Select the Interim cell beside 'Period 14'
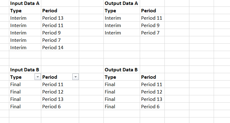The width and height of the screenshot is (230, 123). pos(18,48)
